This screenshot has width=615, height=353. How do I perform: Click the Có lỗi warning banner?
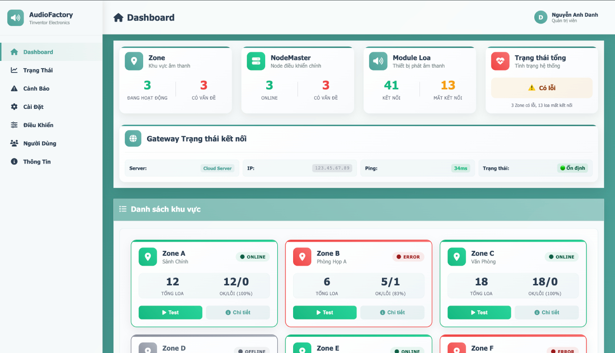pyautogui.click(x=541, y=88)
